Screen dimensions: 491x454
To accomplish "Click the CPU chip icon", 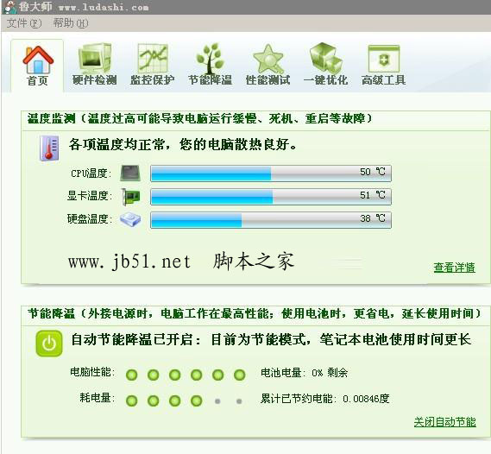I will [x=130, y=173].
